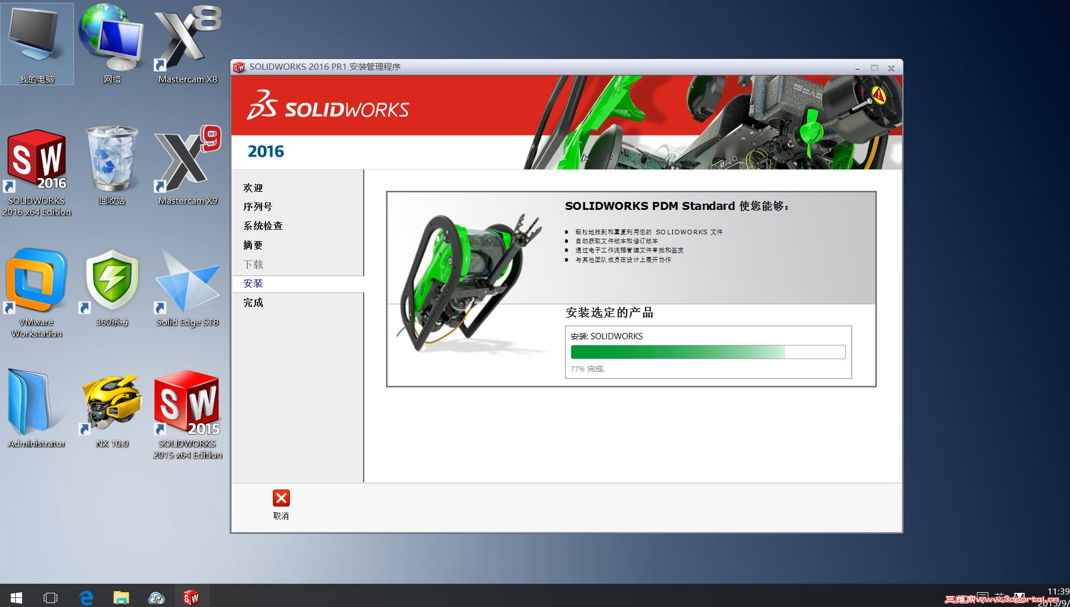Close the SOLIDWORKS installation manager window
1070x607 pixels.
891,68
